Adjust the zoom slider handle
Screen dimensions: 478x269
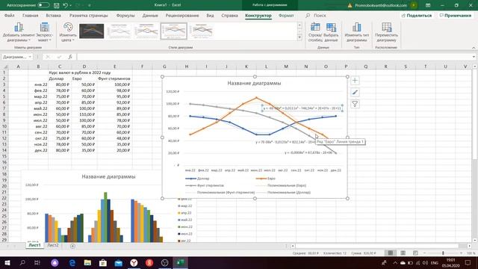click(x=443, y=253)
